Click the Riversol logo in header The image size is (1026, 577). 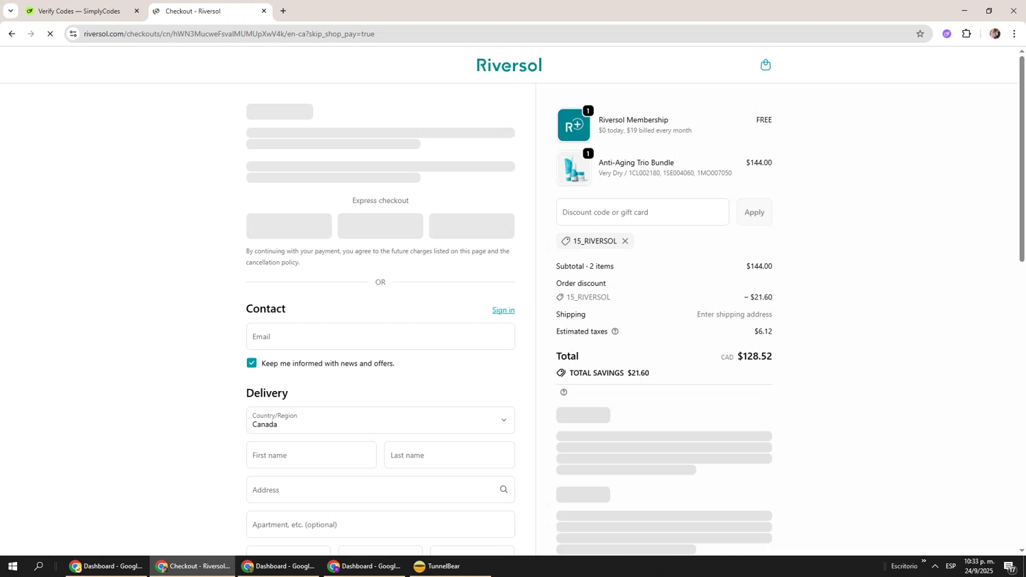click(509, 65)
